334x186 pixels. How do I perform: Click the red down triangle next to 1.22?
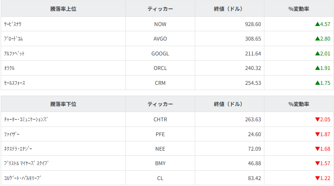(317, 178)
